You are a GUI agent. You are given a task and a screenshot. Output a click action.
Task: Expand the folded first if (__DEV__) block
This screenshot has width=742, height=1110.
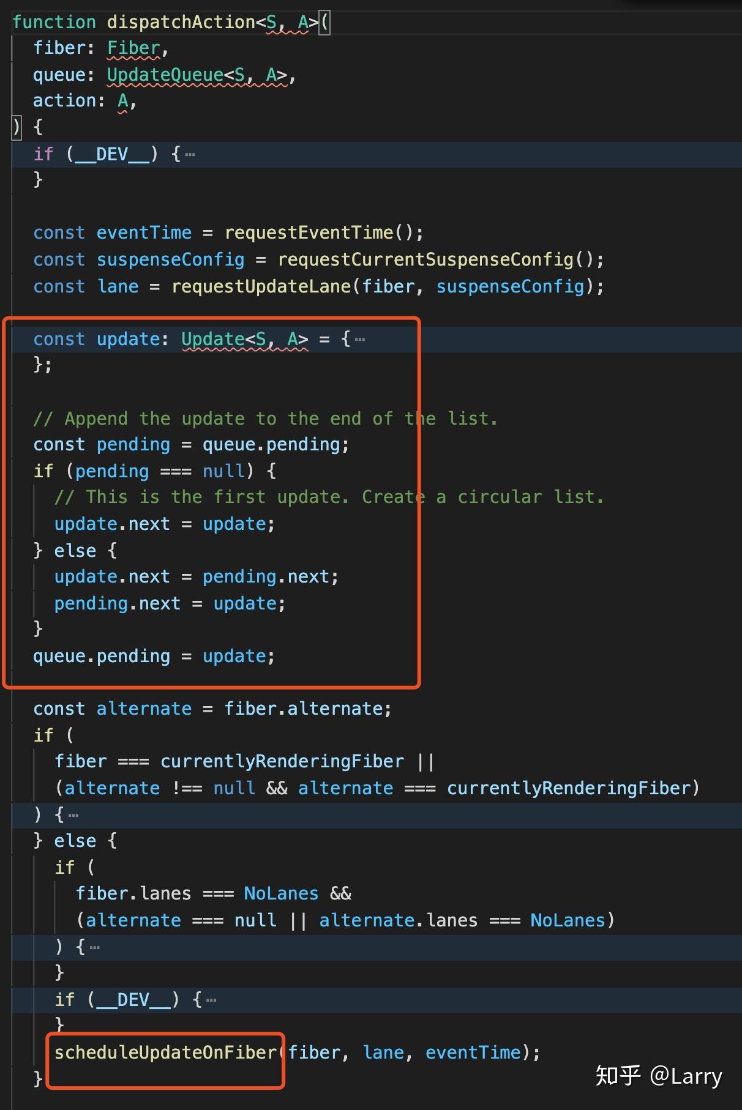190,155
